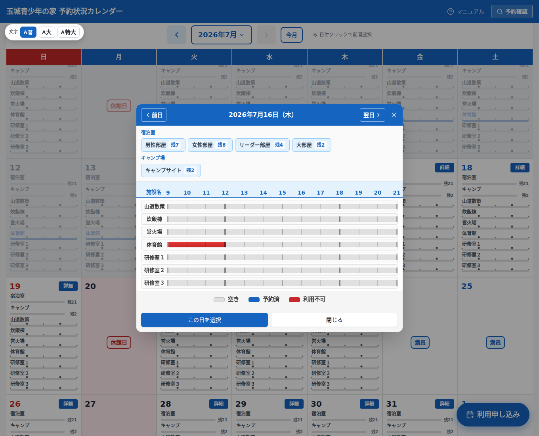539x436 pixels.
Task: Select リーダー部屋 残4 chip
Action: tap(262, 145)
